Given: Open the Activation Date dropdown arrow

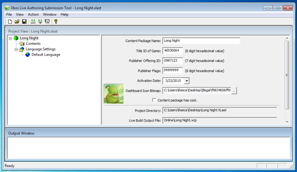Looking at the screenshot, I should tap(187, 81).
